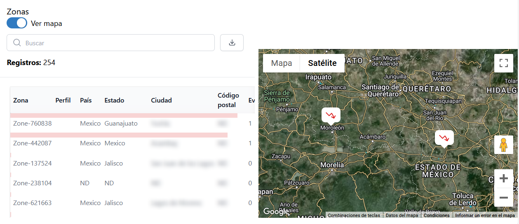This screenshot has height=224, width=519.
Task: Click the zone marker near Estado de México
Action: tap(444, 138)
